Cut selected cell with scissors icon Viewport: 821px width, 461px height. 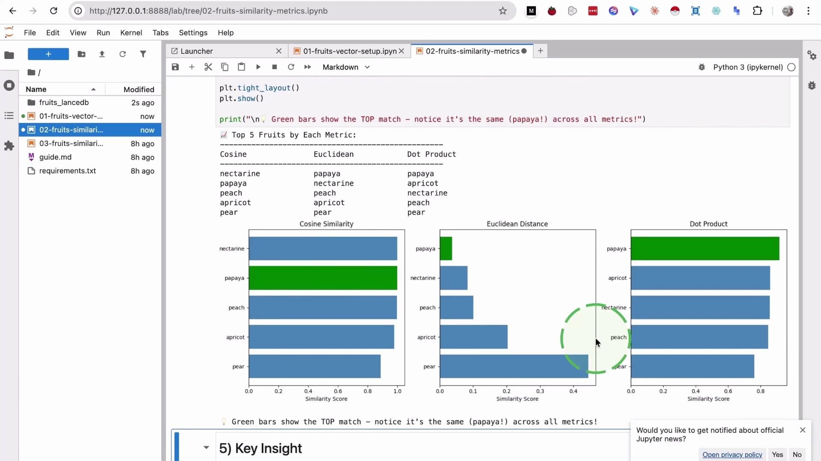point(208,67)
